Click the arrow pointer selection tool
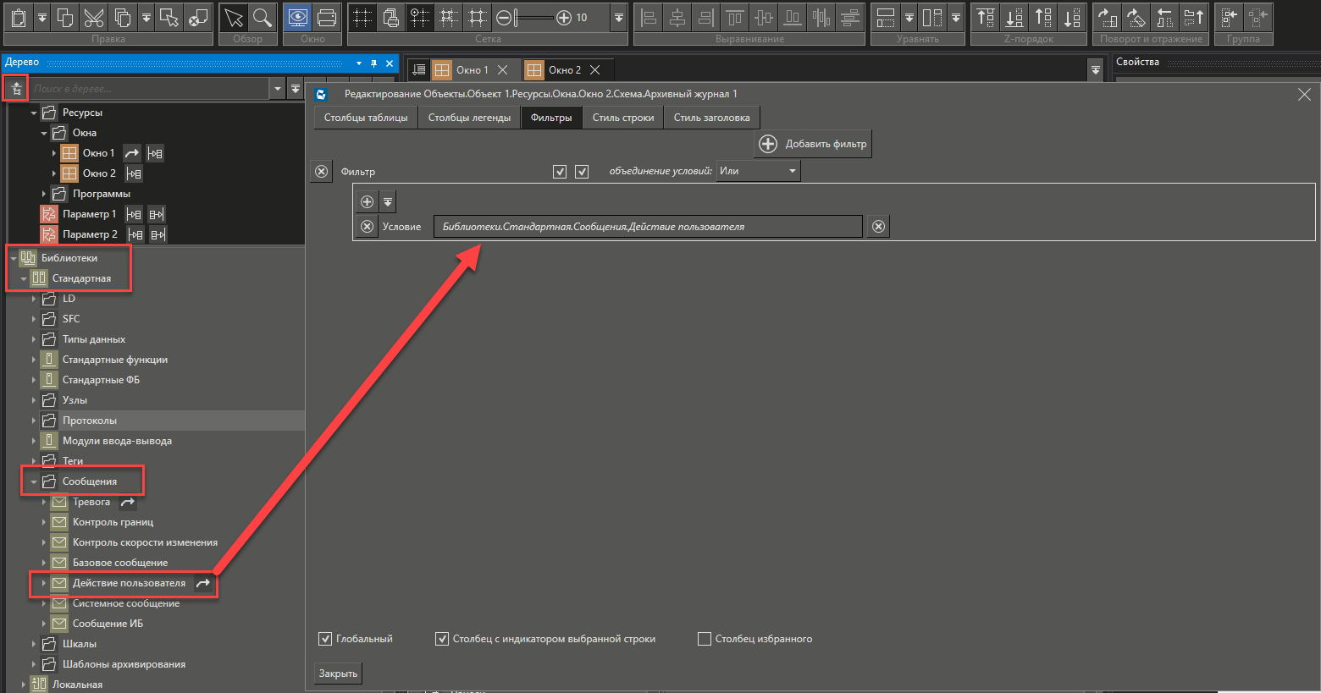This screenshot has height=693, width=1321. point(234,18)
